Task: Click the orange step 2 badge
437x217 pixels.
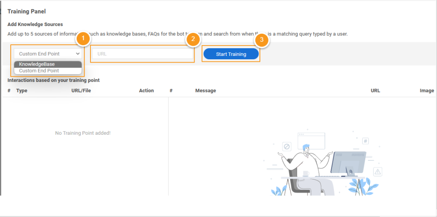Action: pyautogui.click(x=193, y=40)
